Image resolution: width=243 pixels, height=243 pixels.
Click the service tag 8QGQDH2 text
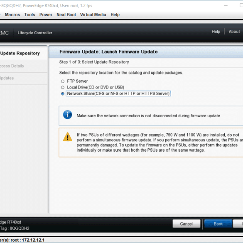[x=20, y=228]
